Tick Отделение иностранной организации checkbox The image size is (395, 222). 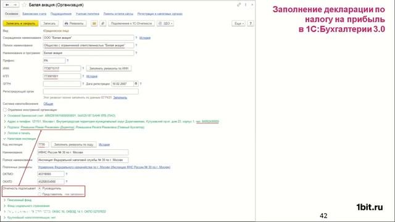tap(5, 110)
